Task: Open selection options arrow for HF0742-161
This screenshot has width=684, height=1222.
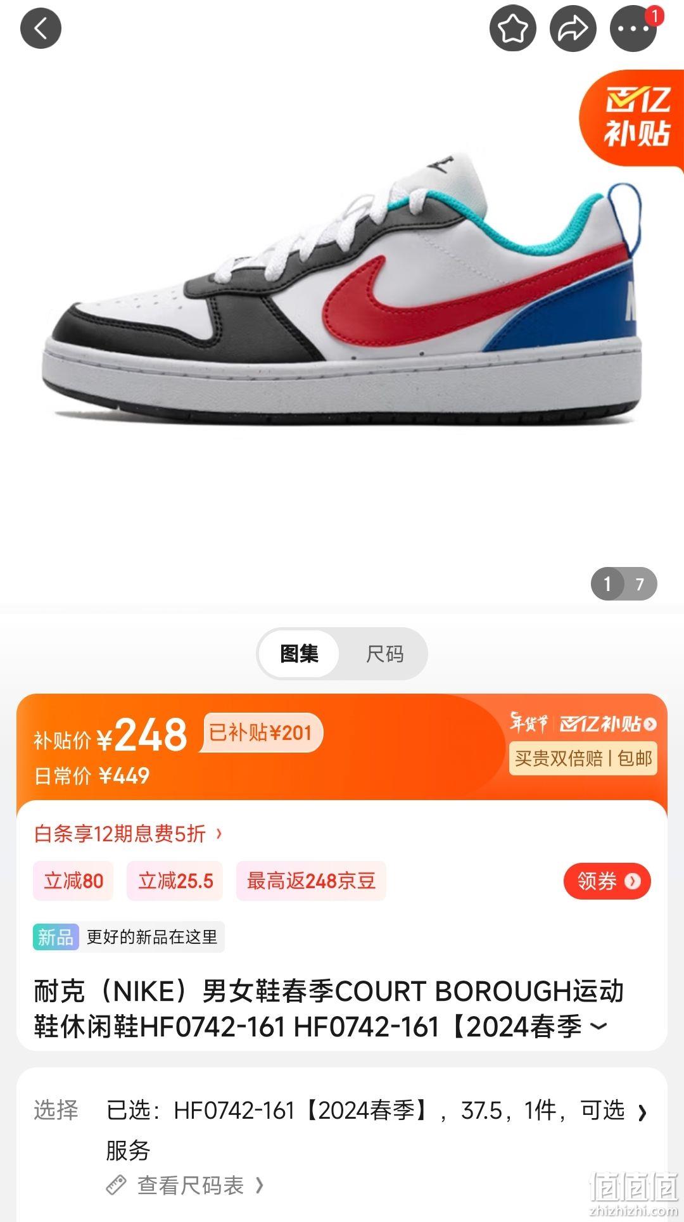Action: 642,1112
